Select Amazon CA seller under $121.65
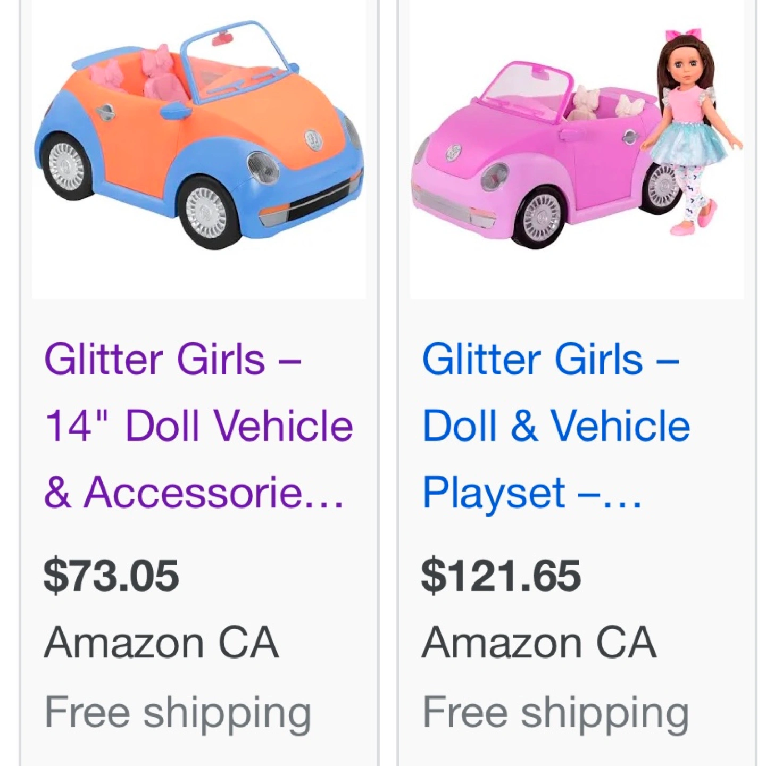The width and height of the screenshot is (766, 766). coord(539,643)
